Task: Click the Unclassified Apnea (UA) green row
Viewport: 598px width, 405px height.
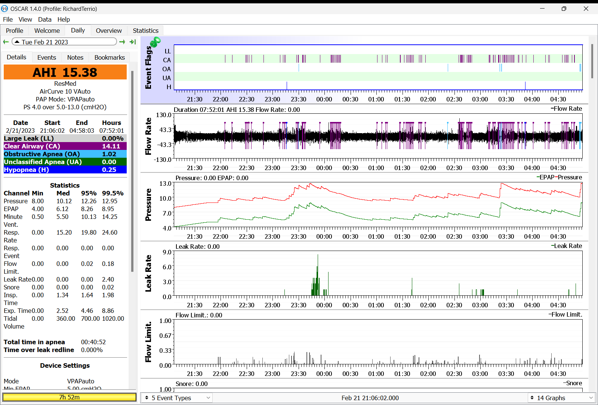Action: (x=65, y=162)
